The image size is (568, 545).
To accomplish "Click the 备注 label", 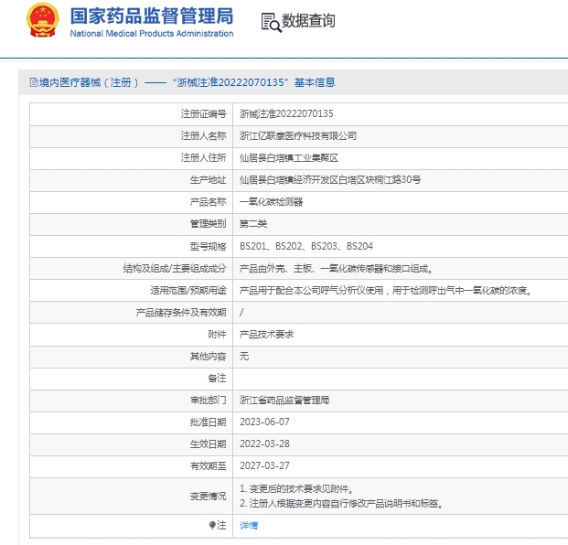I will [x=217, y=378].
